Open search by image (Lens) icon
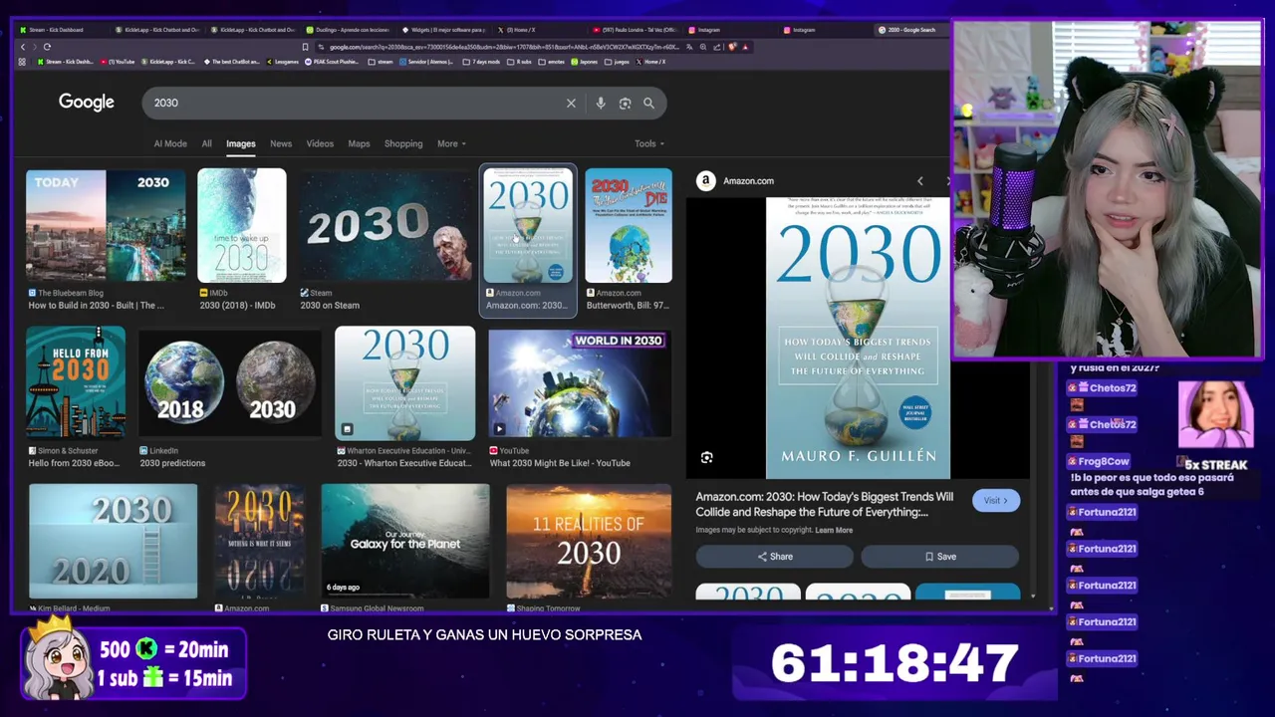Image resolution: width=1275 pixels, height=717 pixels. click(x=625, y=103)
